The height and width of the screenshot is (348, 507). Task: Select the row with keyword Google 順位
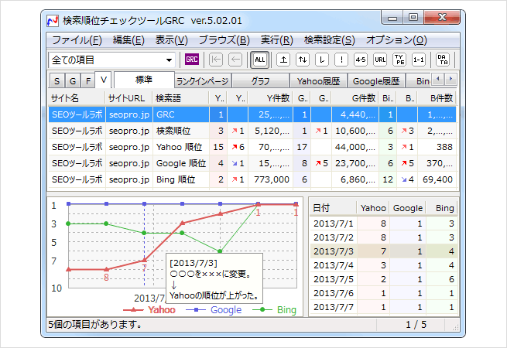tap(252, 163)
